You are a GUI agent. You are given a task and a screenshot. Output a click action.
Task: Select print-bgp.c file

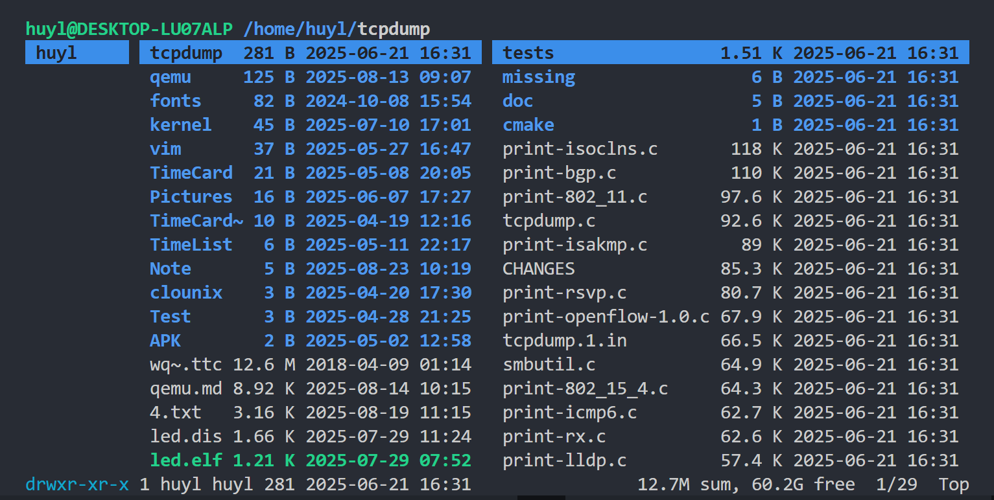click(x=731, y=173)
